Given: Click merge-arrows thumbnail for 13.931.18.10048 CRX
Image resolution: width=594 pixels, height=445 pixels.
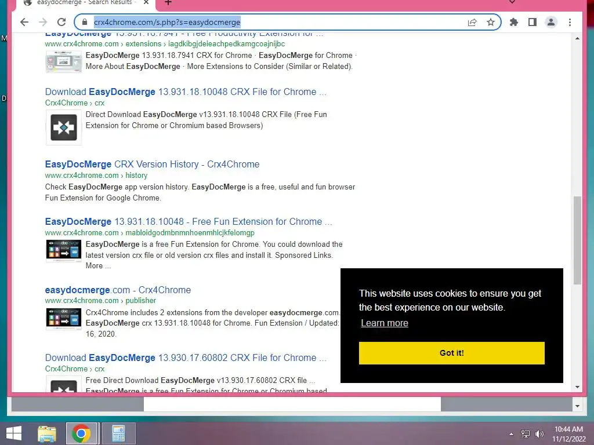Looking at the screenshot, I should [x=64, y=127].
